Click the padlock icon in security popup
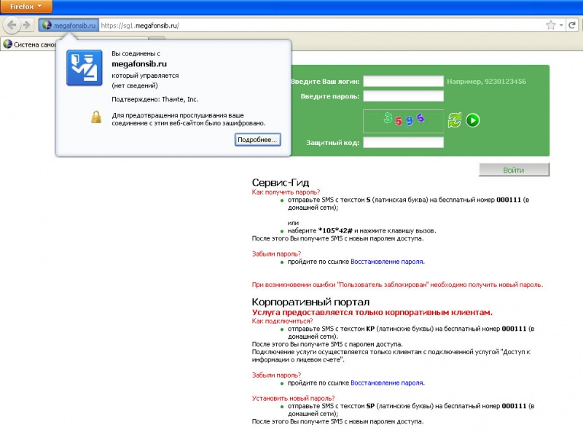Image resolution: width=583 pixels, height=438 pixels. point(95,117)
